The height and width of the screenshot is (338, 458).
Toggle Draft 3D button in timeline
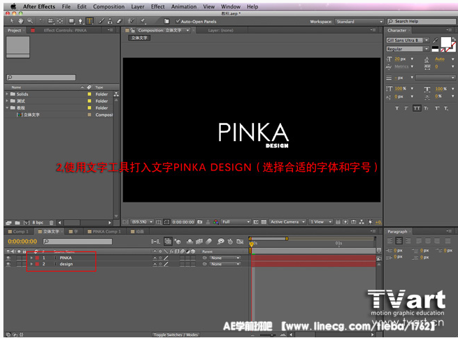178,242
